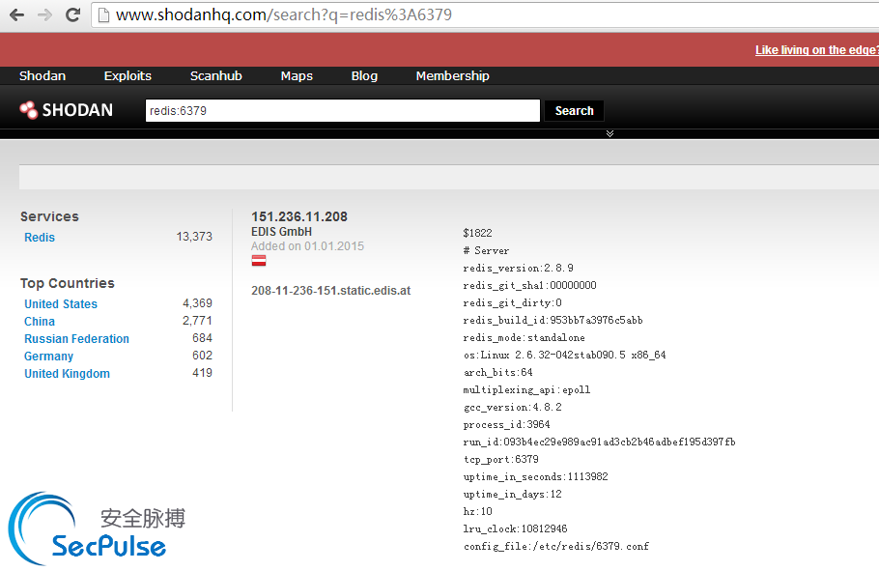The width and height of the screenshot is (879, 571).
Task: Click the page icon in address bar
Action: coord(103,15)
